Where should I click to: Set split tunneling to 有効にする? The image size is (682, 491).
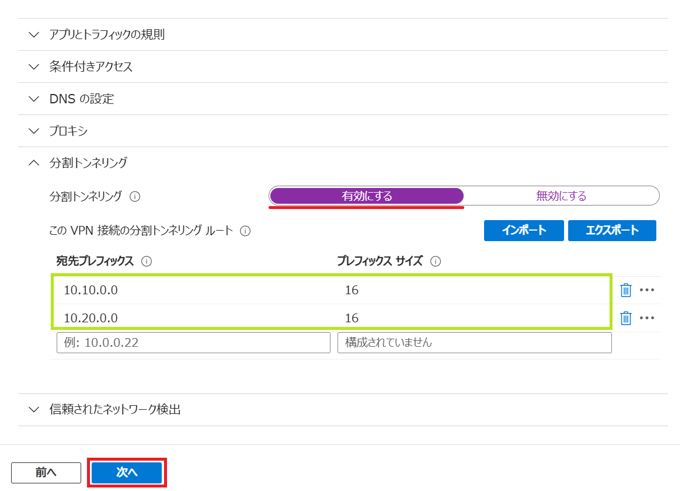(367, 196)
